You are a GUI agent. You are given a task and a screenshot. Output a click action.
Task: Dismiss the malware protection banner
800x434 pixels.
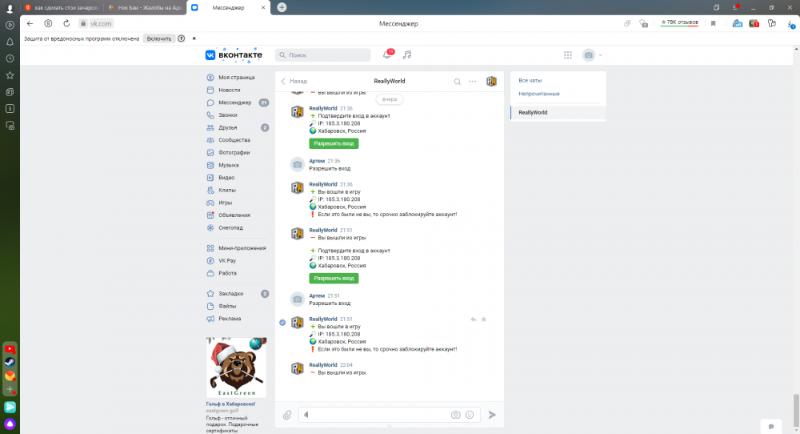(x=194, y=38)
